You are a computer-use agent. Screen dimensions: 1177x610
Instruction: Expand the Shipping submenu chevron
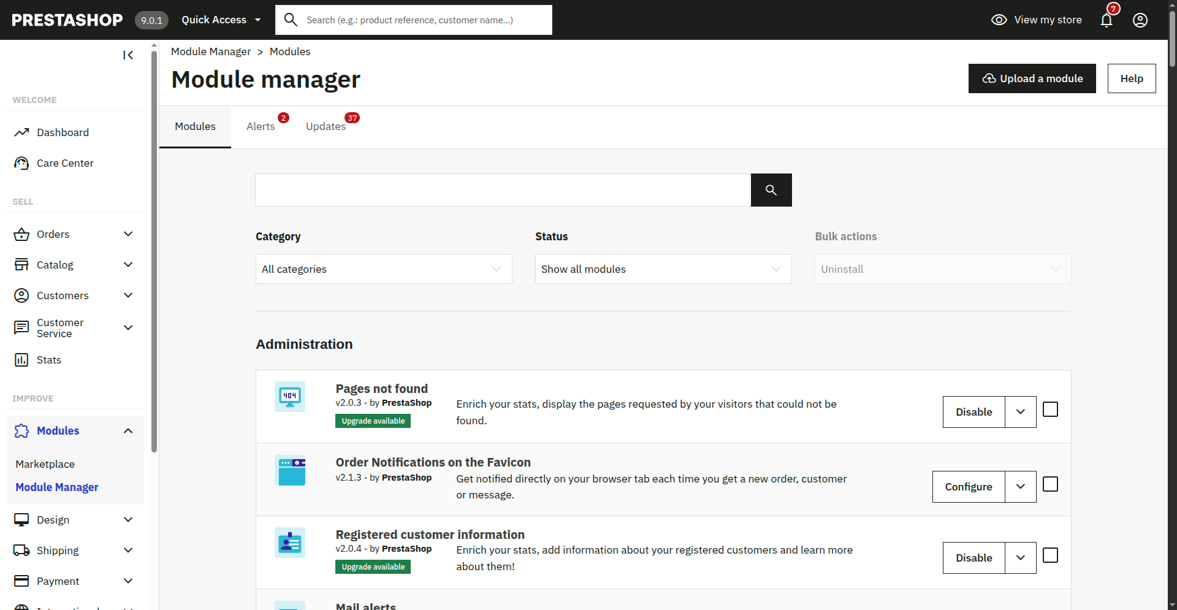point(128,551)
